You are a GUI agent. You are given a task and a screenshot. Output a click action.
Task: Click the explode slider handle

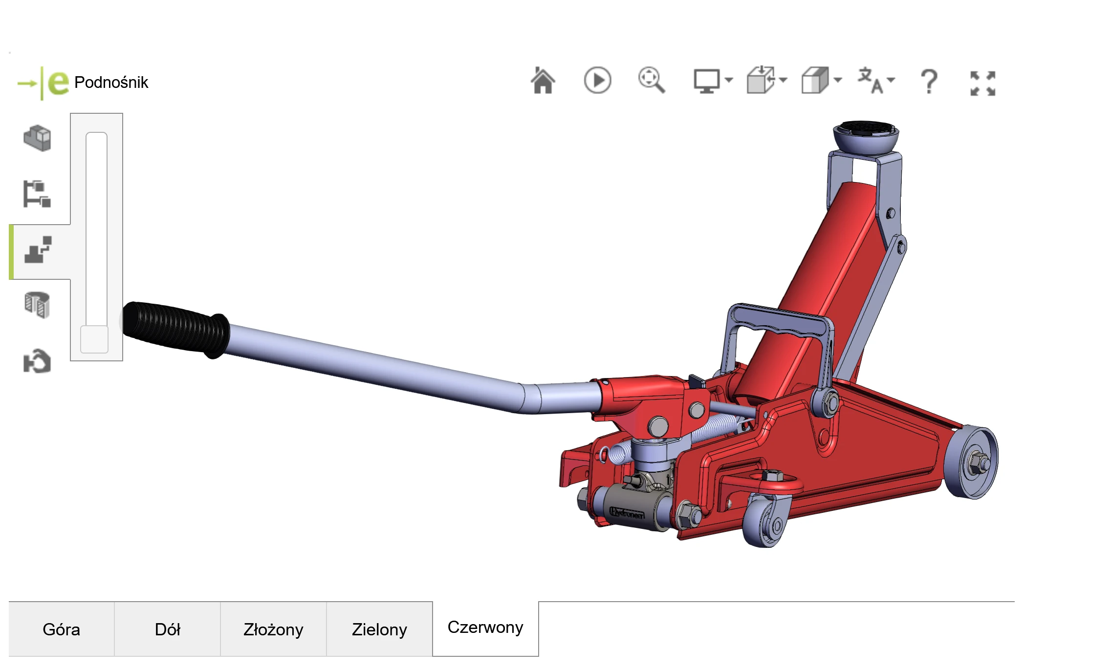click(94, 339)
